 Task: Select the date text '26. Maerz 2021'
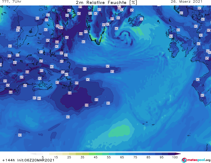[187, 2]
